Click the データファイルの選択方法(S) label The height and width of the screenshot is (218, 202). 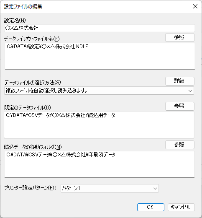coord(33,83)
